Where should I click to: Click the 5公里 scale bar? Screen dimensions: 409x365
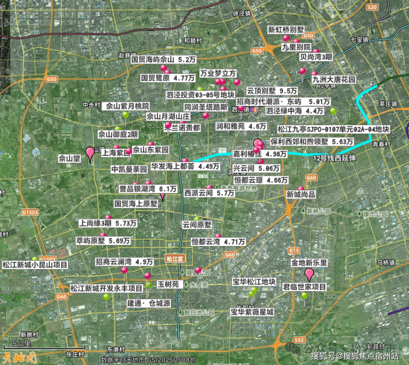pyautogui.click(x=44, y=345)
